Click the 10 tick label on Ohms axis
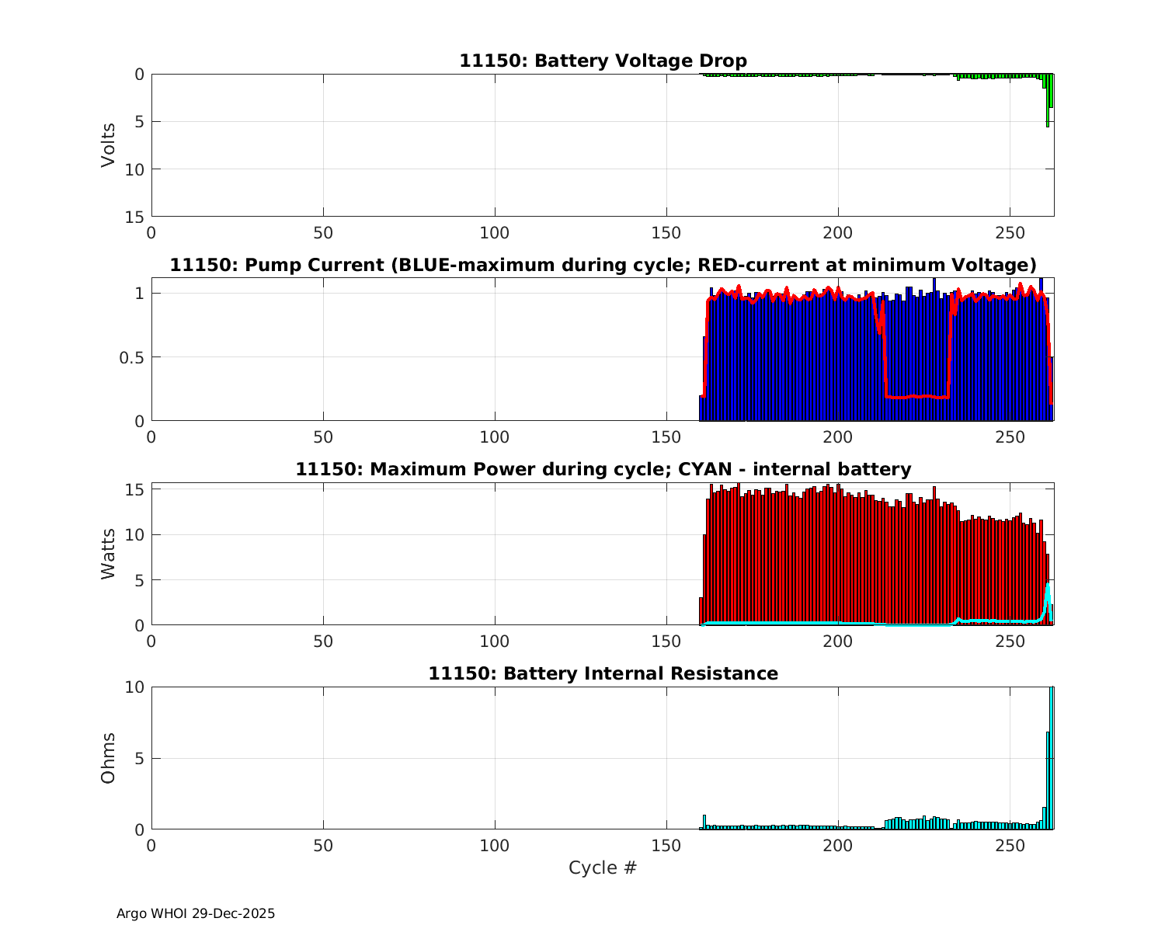The height and width of the screenshot is (932, 1165). 135,687
